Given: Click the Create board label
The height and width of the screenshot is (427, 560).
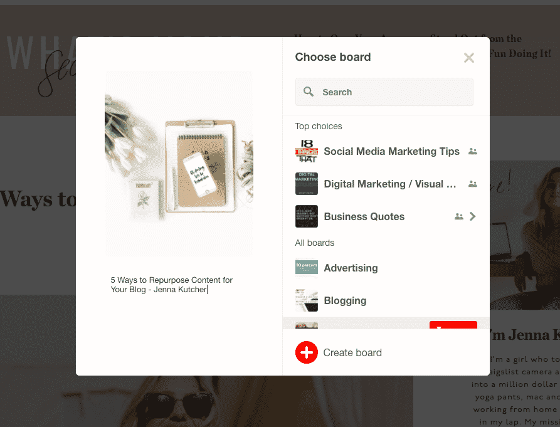Looking at the screenshot, I should coord(352,353).
